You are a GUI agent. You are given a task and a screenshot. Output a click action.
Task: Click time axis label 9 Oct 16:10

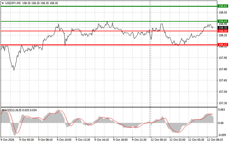coord(102,140)
